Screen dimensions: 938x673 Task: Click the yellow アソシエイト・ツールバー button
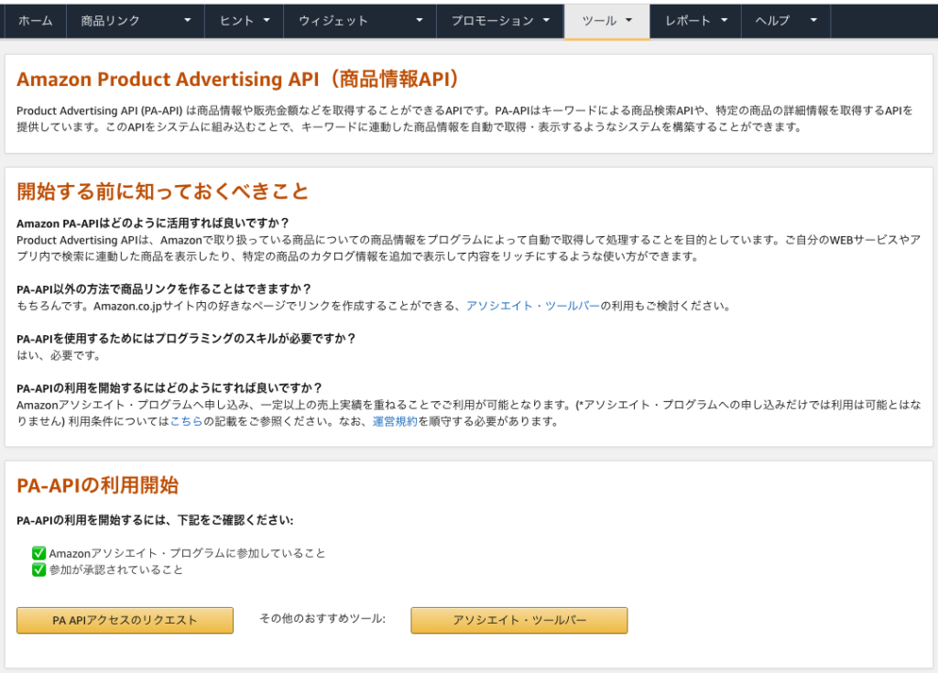(x=519, y=621)
